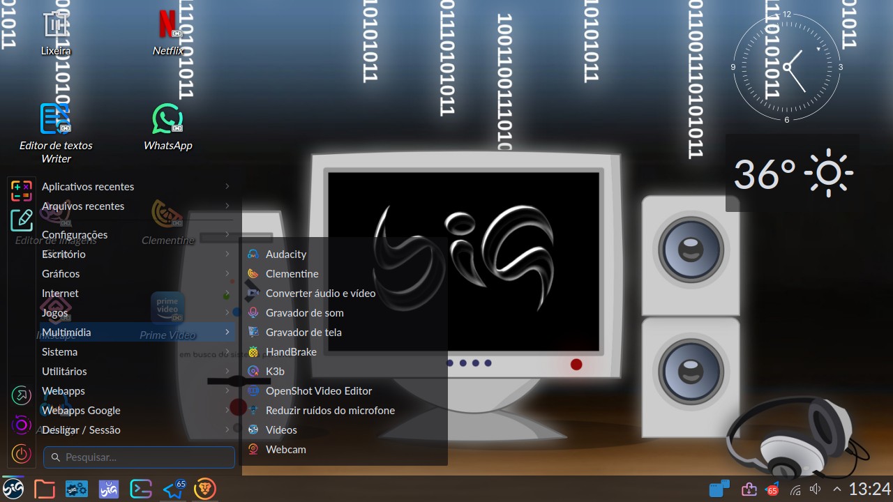
Task: Launch Brave browser from the taskbar
Action: point(205,489)
